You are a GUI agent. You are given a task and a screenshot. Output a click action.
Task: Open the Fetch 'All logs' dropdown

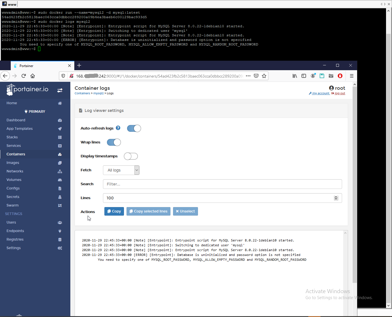click(x=121, y=170)
